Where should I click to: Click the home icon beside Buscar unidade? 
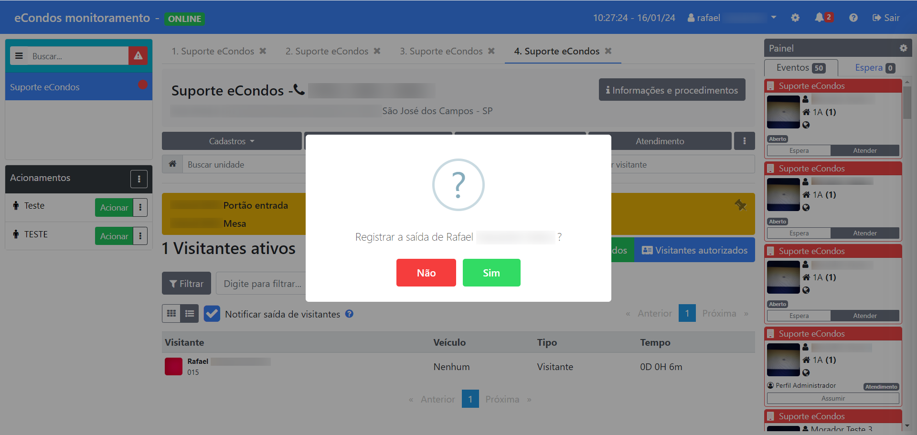172,164
